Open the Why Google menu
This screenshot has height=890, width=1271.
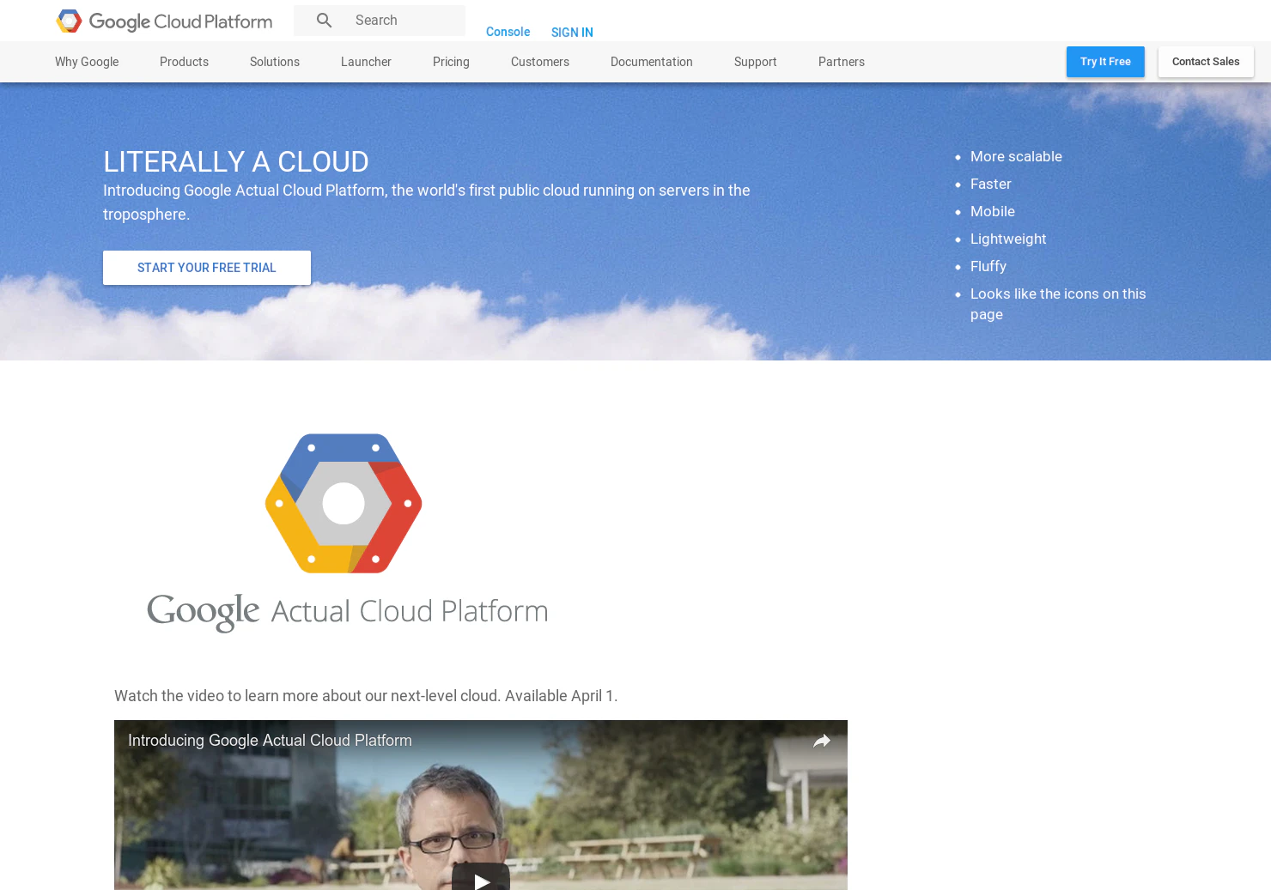pos(87,62)
